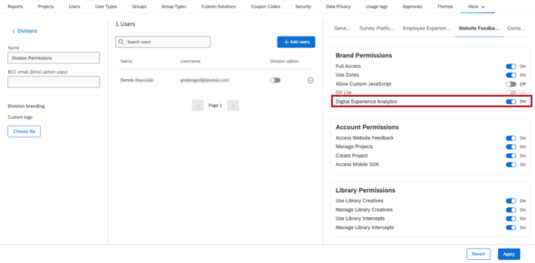535x263 pixels.
Task: Turn off Full Access permission
Action: 511,66
